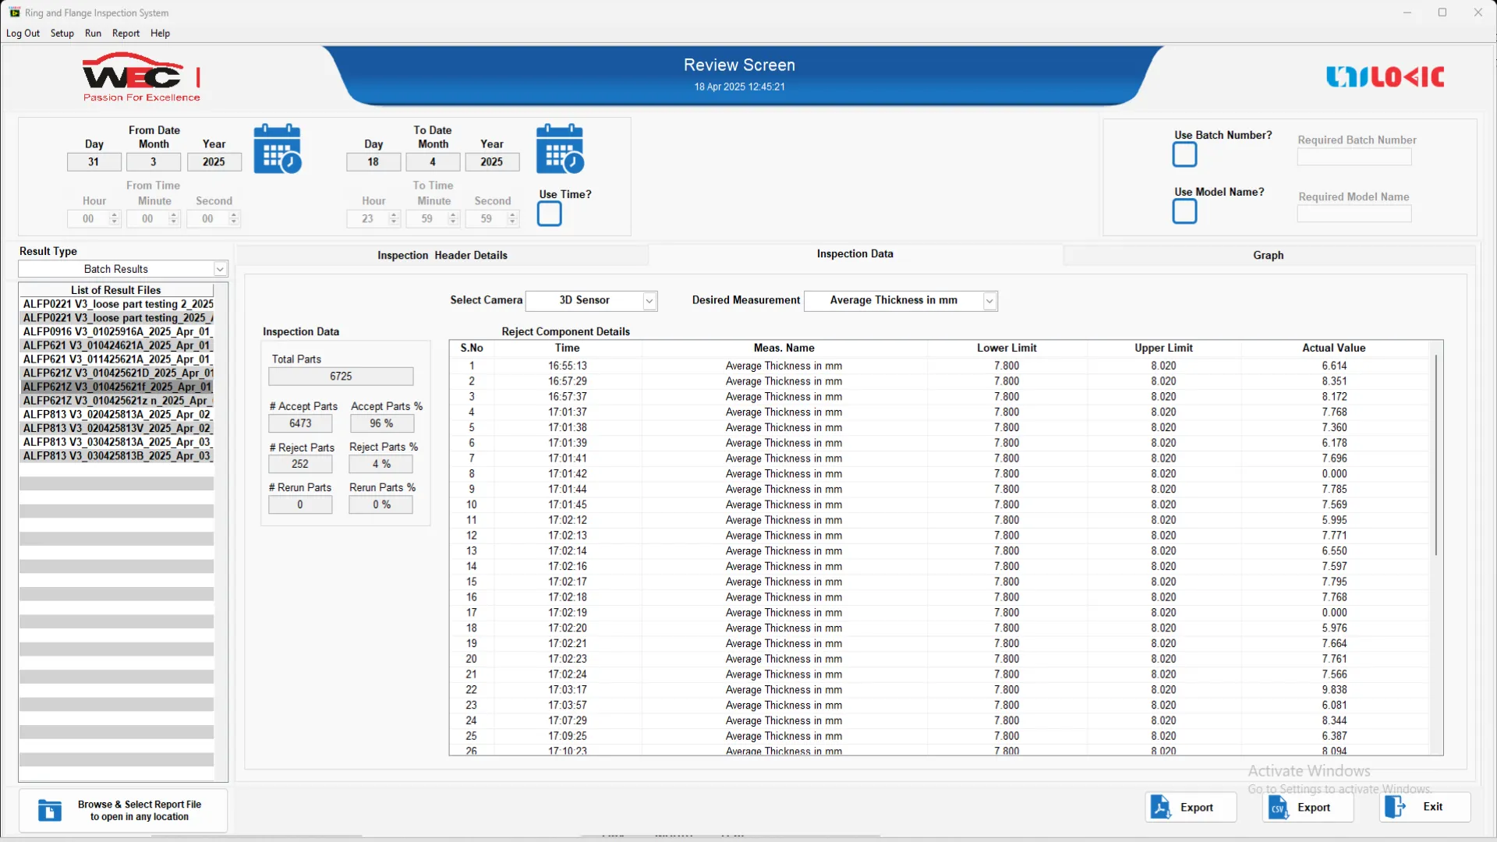
Task: Open the To Date calendar picker
Action: click(559, 149)
